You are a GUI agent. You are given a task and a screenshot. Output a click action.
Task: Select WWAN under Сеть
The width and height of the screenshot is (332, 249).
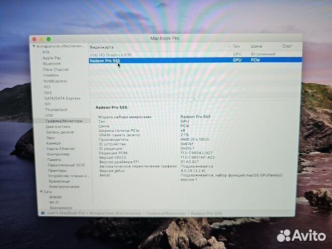click(56, 197)
